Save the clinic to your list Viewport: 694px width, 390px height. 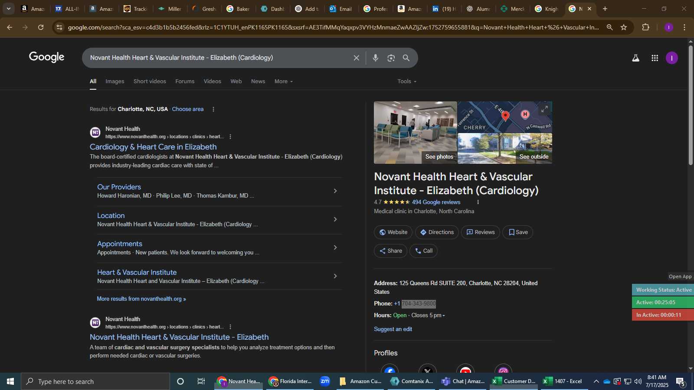(x=518, y=232)
